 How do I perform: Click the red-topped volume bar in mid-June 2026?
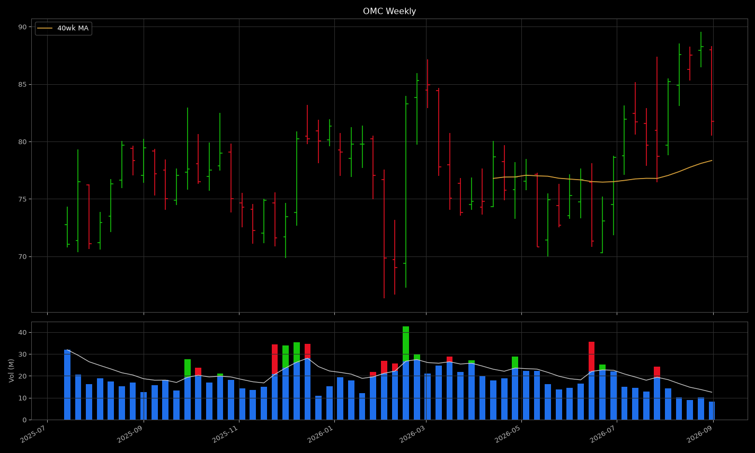point(591,380)
